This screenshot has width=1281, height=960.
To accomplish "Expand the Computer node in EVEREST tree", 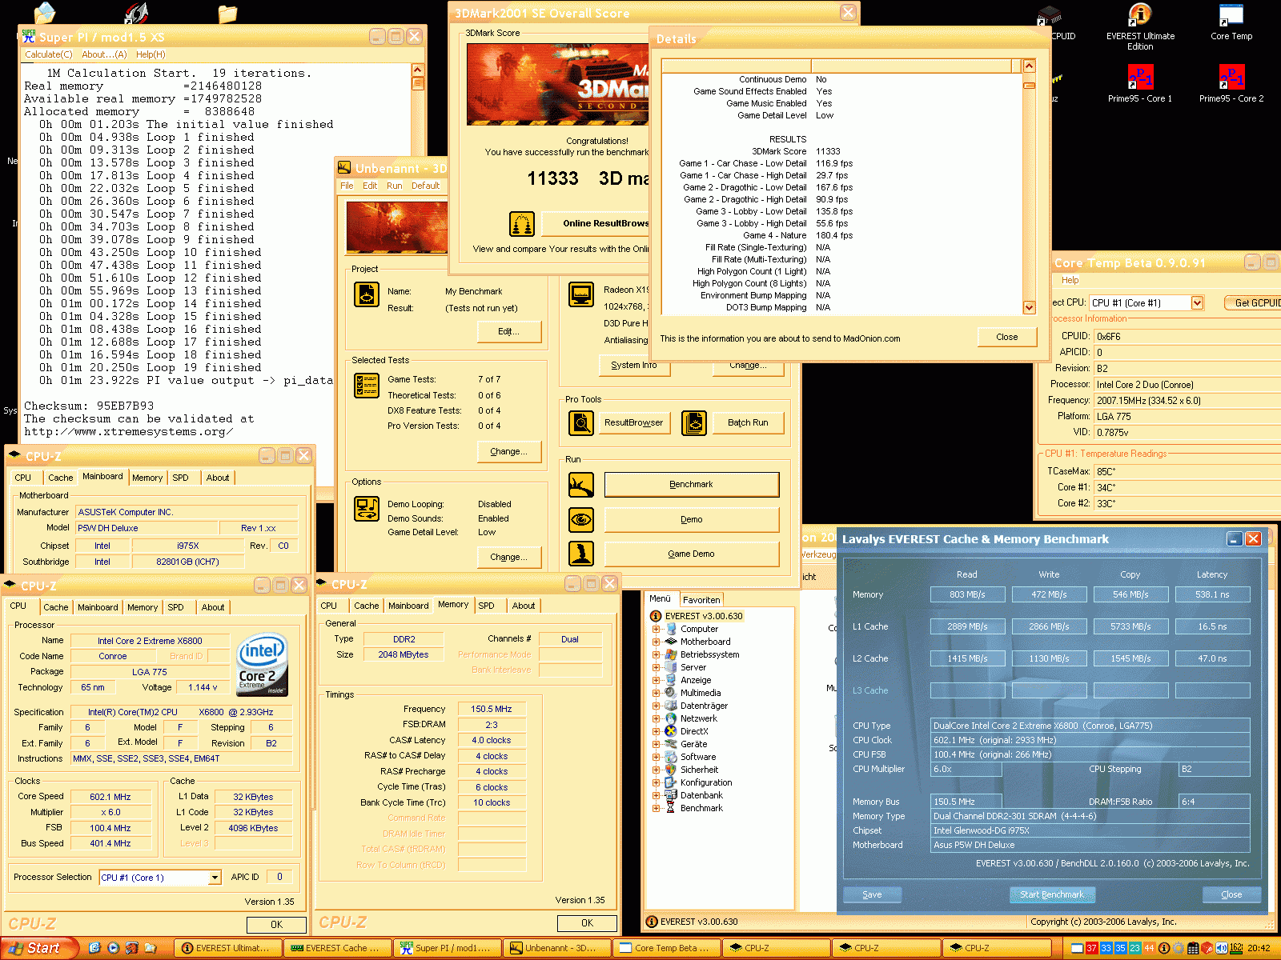I will [657, 629].
